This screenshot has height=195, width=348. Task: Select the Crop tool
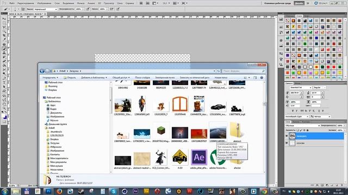4,36
